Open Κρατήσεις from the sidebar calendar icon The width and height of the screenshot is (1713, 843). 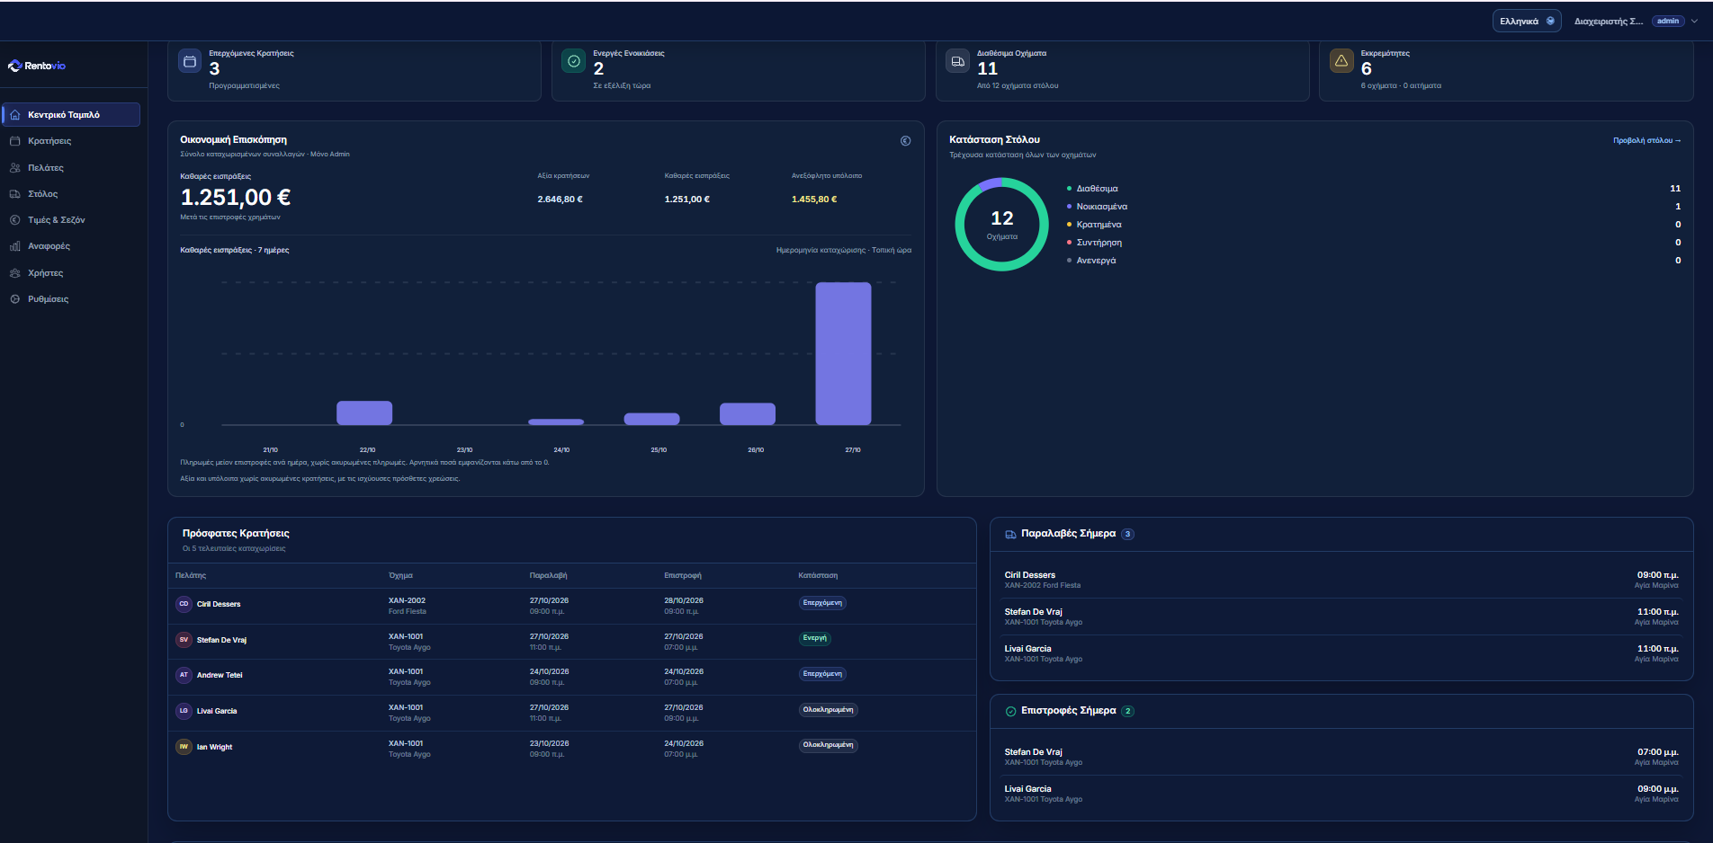point(14,141)
